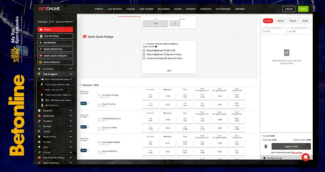Click the Login to Bet button

[291, 146]
